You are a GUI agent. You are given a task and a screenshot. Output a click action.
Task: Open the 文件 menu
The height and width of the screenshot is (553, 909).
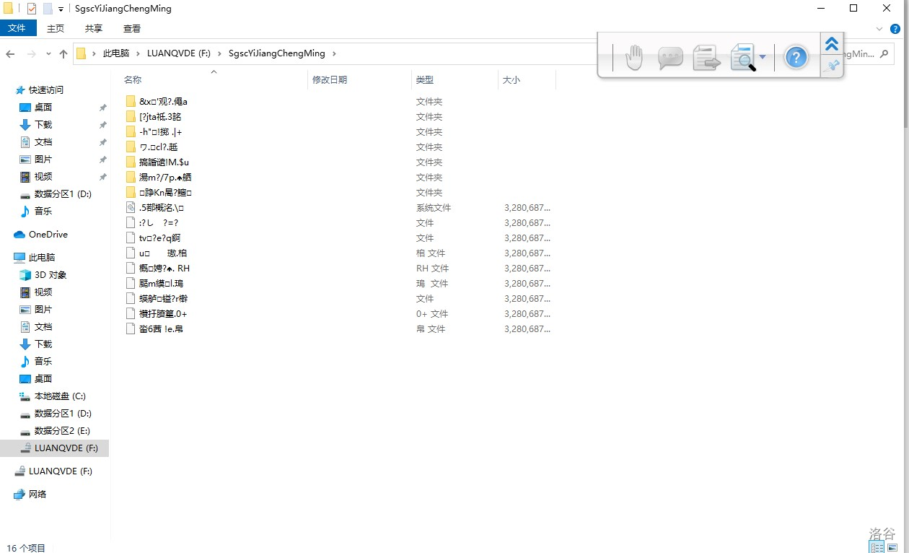(x=17, y=28)
